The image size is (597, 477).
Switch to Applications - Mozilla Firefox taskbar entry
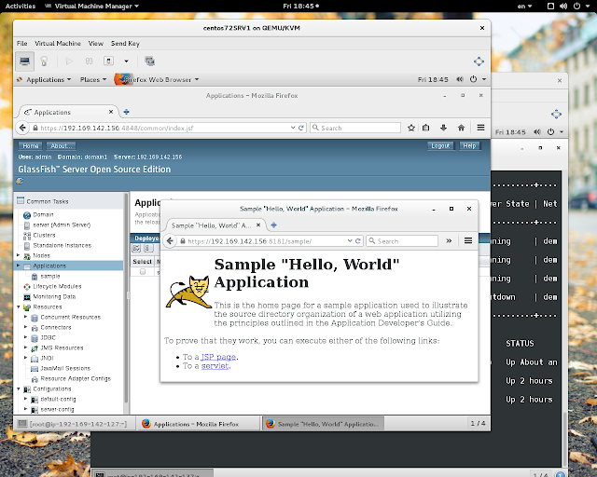(198, 424)
